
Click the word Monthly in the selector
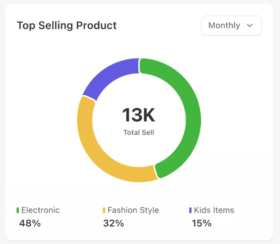click(x=224, y=26)
